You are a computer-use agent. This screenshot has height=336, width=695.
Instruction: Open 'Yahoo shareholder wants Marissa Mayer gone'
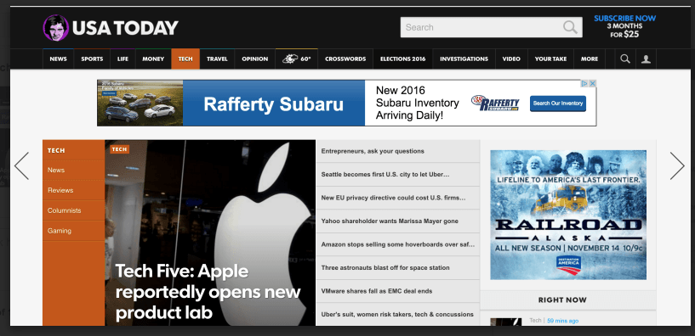coord(397,221)
